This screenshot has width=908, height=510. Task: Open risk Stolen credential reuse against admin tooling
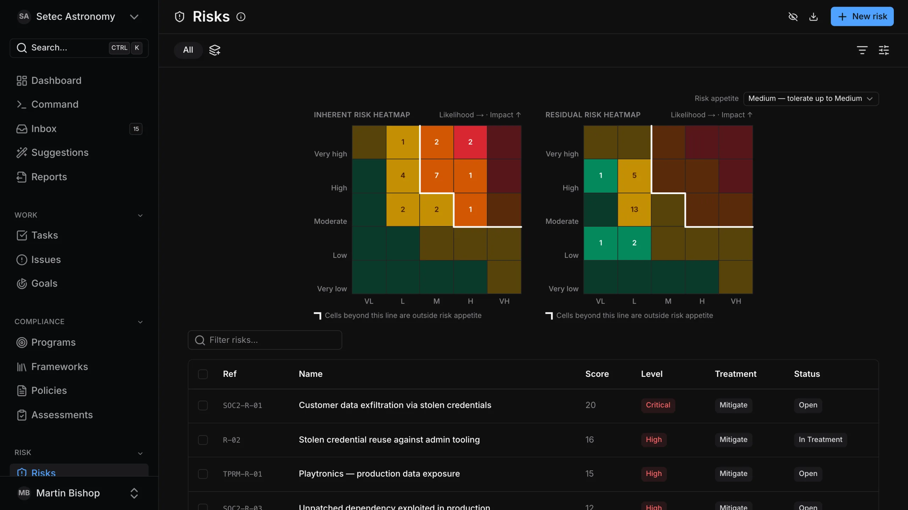click(x=389, y=440)
